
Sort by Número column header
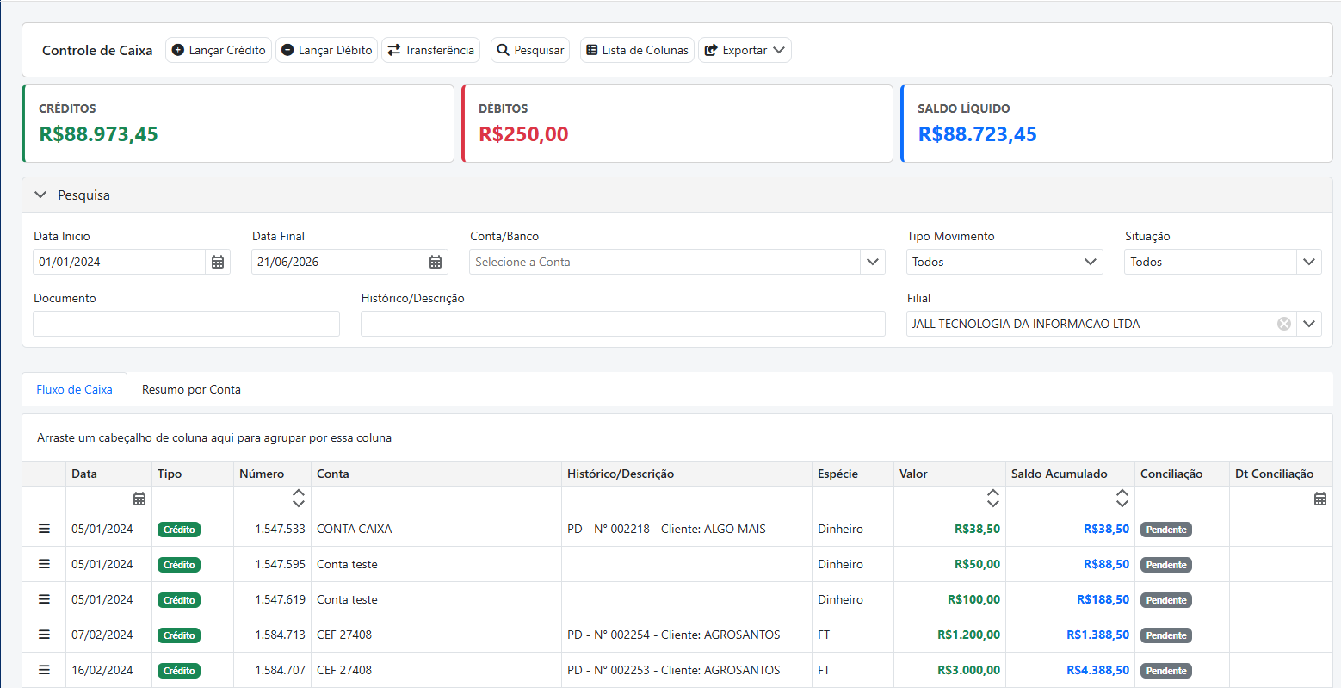click(272, 474)
